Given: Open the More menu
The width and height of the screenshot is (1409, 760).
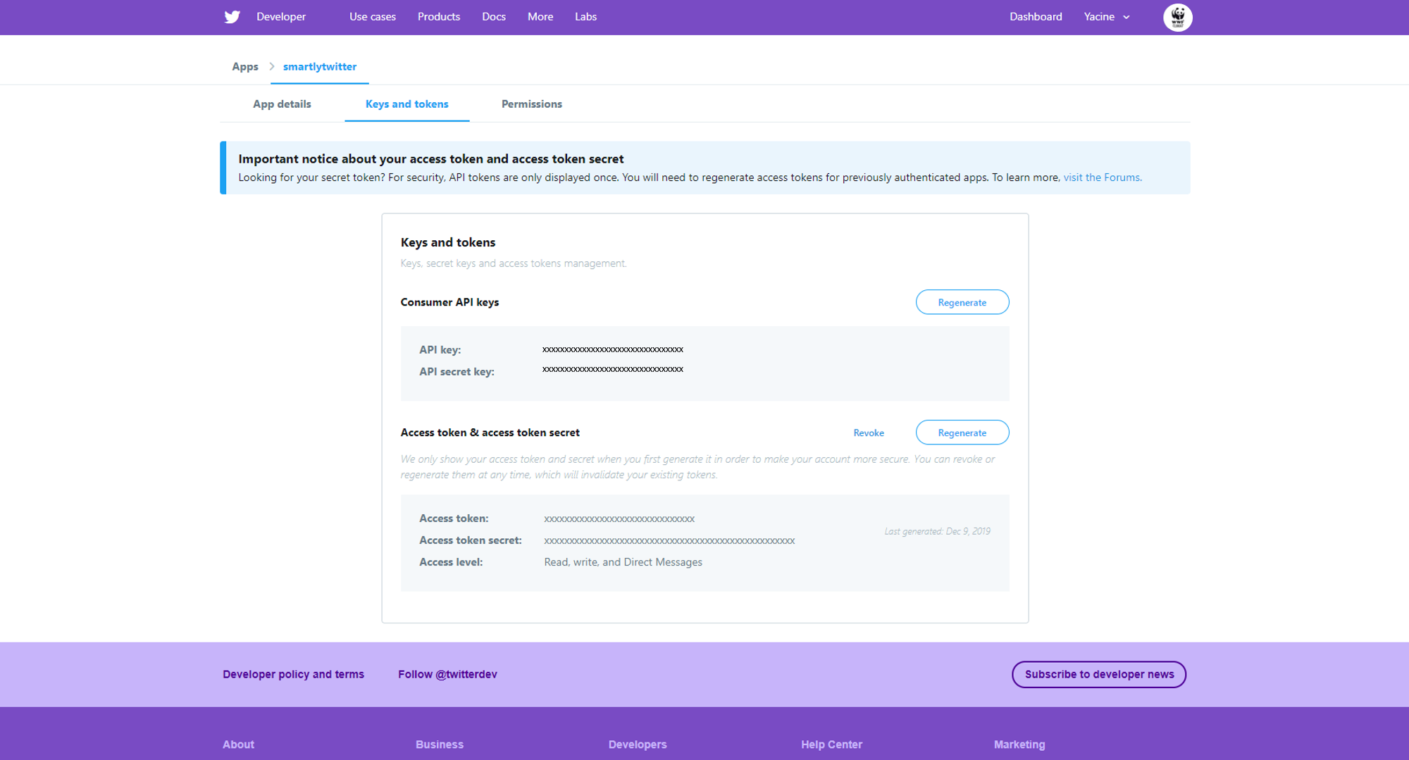Looking at the screenshot, I should click(x=540, y=17).
